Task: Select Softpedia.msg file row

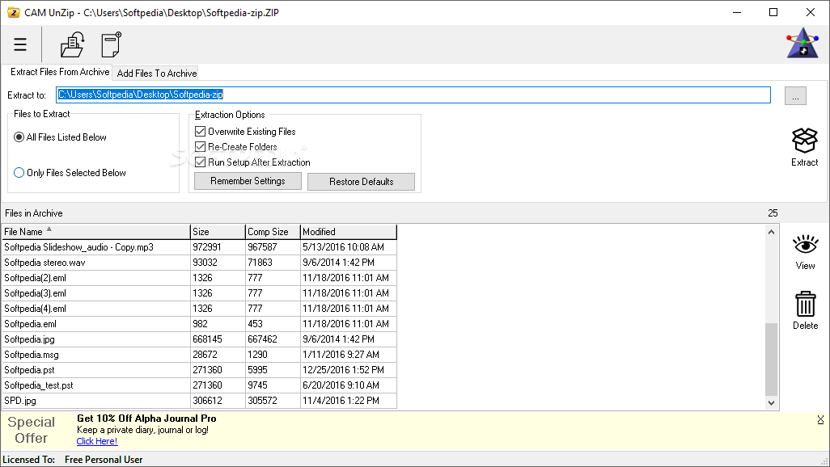Action: point(200,355)
